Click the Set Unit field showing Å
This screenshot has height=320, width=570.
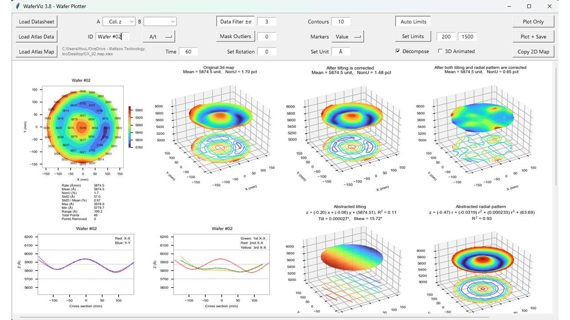tap(341, 52)
